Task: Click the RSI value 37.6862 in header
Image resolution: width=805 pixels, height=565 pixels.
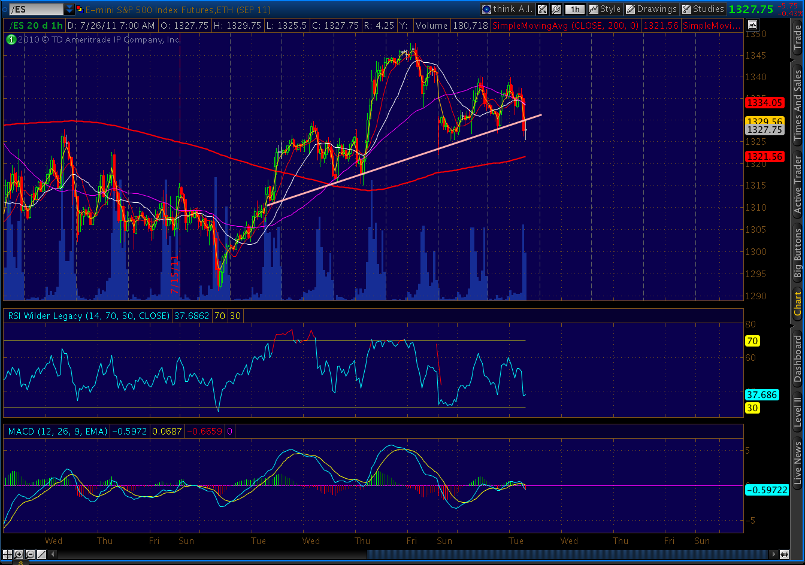Action: (x=191, y=315)
